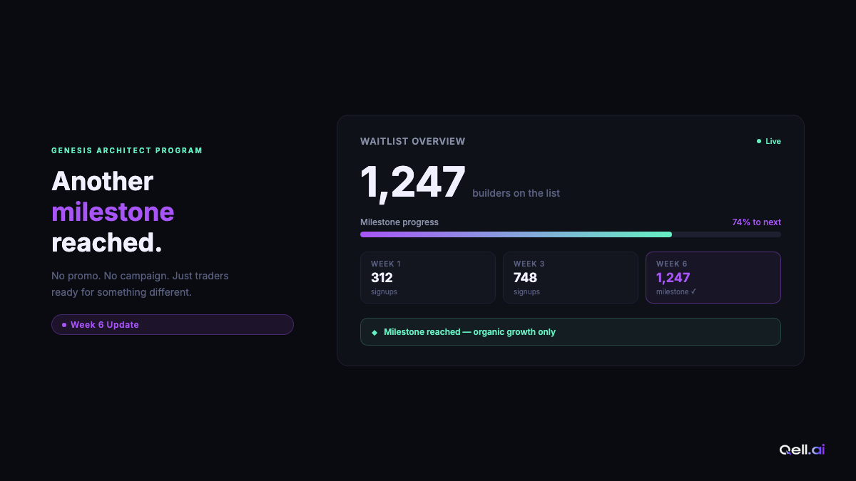This screenshot has height=481, width=856.
Task: Select the Week 1 signups card
Action: pyautogui.click(x=427, y=277)
